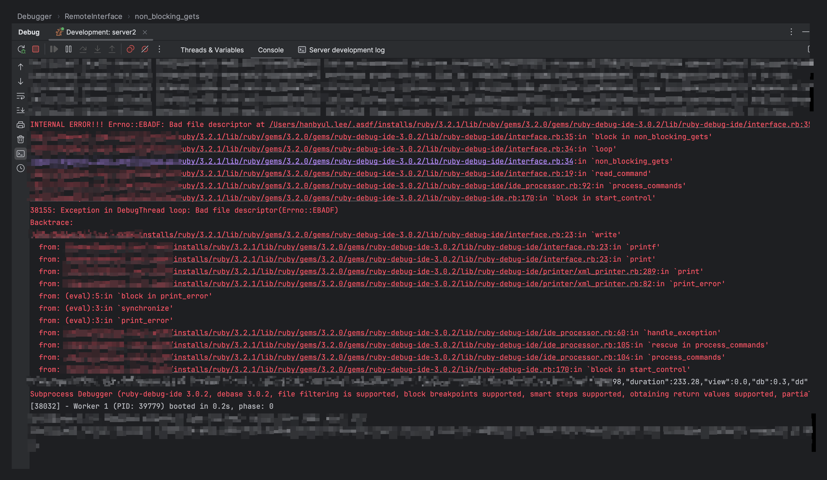This screenshot has width=827, height=480.
Task: Open View Breakpoints dialog
Action: coord(130,49)
